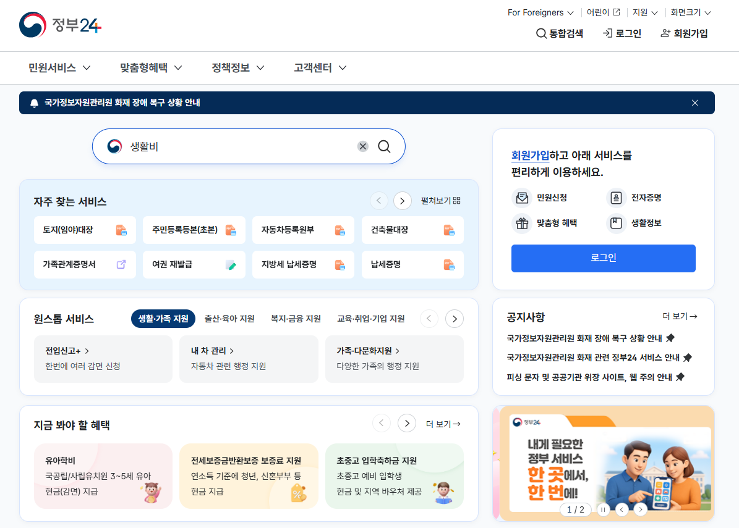Open the 고객센터 menu
Image resolution: width=739 pixels, height=528 pixels.
(318, 68)
